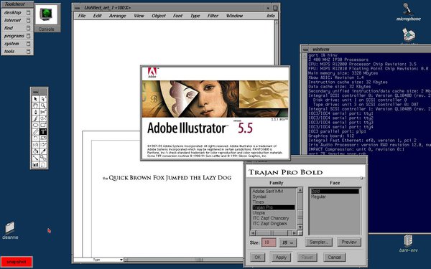Expand the programs Toolchest menu
Image resolution: width=431 pixels, height=269 pixels.
coord(17,36)
